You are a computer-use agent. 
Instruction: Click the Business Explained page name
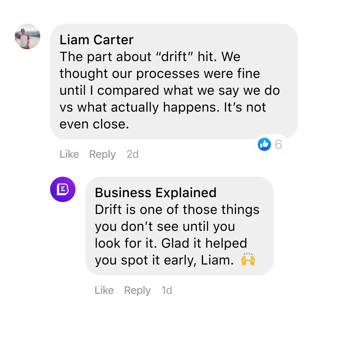[x=156, y=193]
